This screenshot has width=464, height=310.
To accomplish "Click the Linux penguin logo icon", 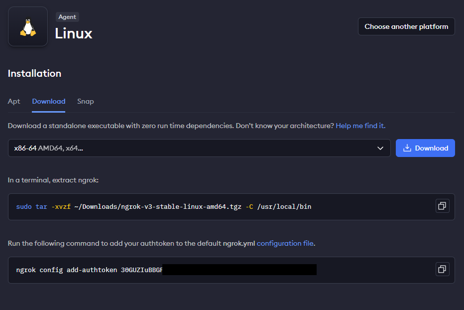I will pyautogui.click(x=28, y=27).
